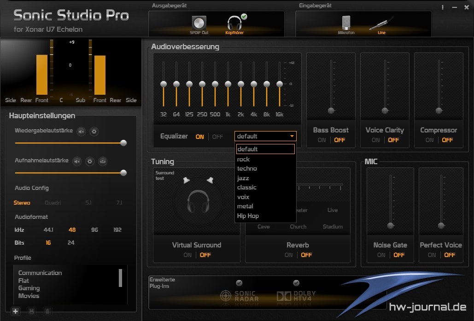Select the rock preset entry
The height and width of the screenshot is (321, 474).
pos(243,159)
